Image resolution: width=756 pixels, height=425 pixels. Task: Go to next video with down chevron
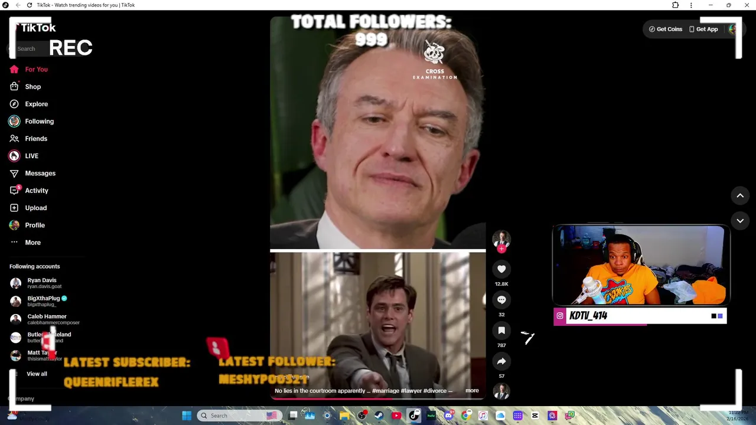(740, 221)
